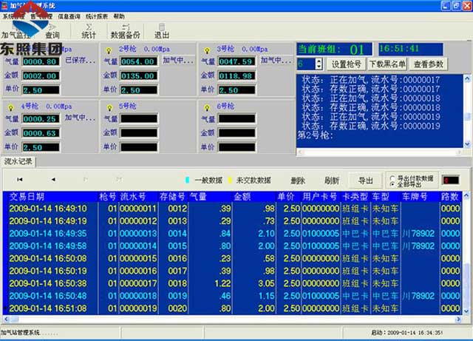Click the gun number spinner input
The width and height of the screenshot is (473, 341).
[306, 64]
